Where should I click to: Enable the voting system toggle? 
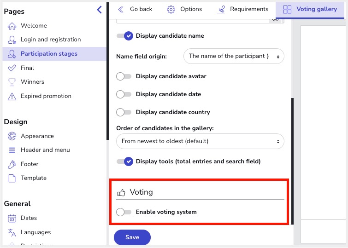[124, 212]
